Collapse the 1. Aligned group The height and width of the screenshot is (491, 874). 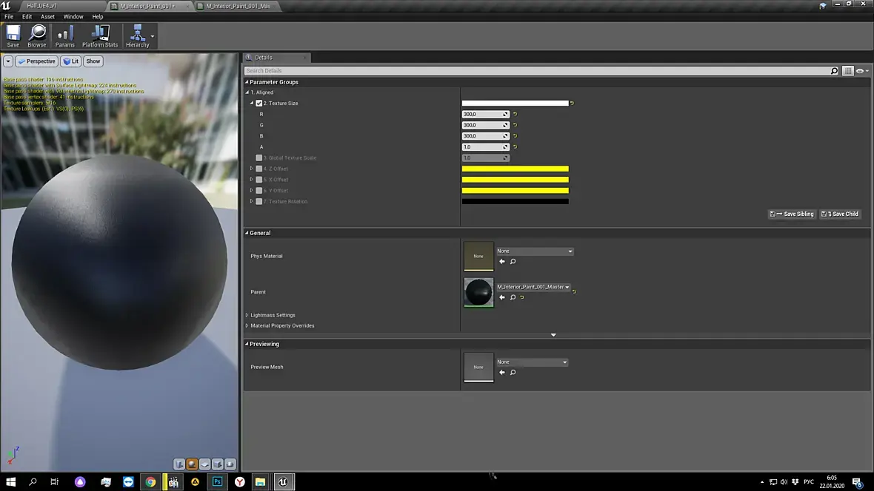[247, 92]
